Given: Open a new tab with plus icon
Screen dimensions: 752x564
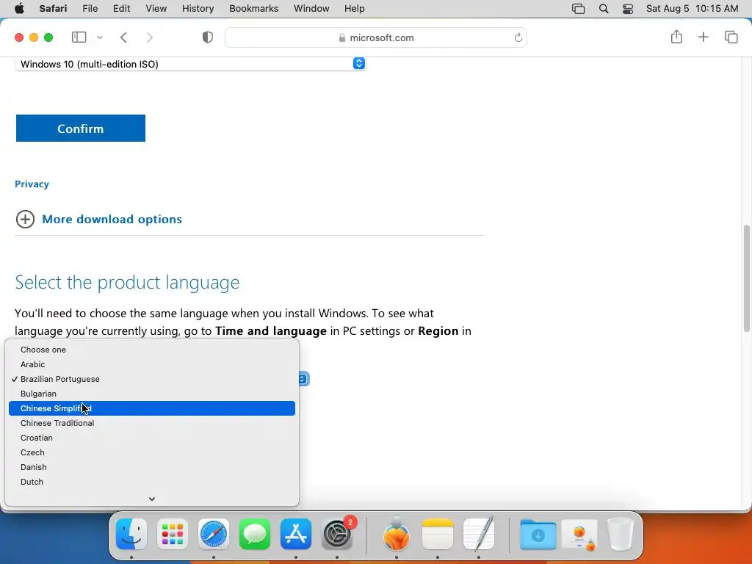Looking at the screenshot, I should (703, 37).
